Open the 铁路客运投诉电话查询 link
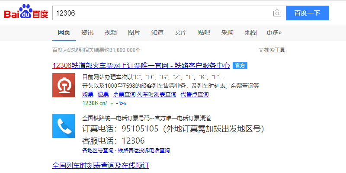Viewport: 346px width, 173px height. (x=144, y=151)
